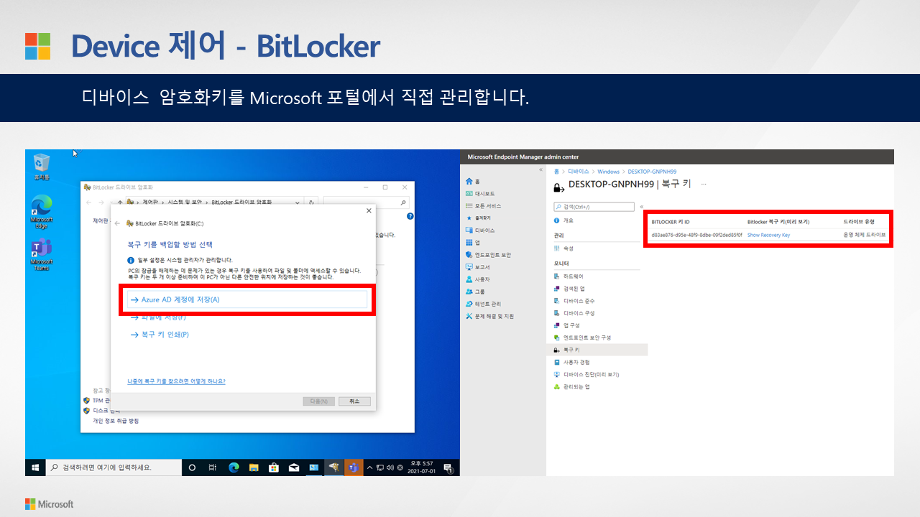Launch Edge from the taskbar
This screenshot has width=920, height=517.
click(x=233, y=467)
